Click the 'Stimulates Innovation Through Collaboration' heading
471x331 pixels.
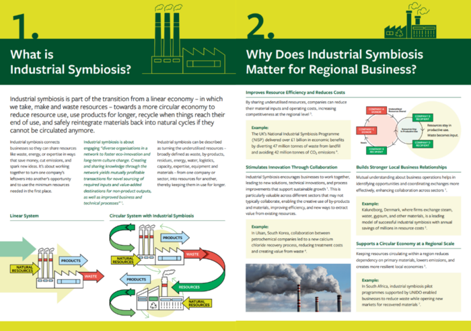pyautogui.click(x=291, y=167)
